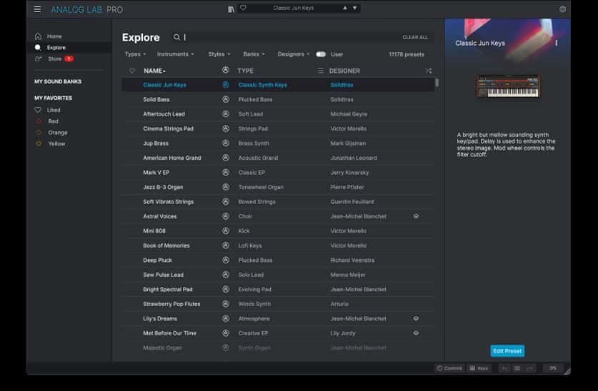Image resolution: width=598 pixels, height=391 pixels.
Task: Expand the Types filter dropdown
Action: point(135,54)
